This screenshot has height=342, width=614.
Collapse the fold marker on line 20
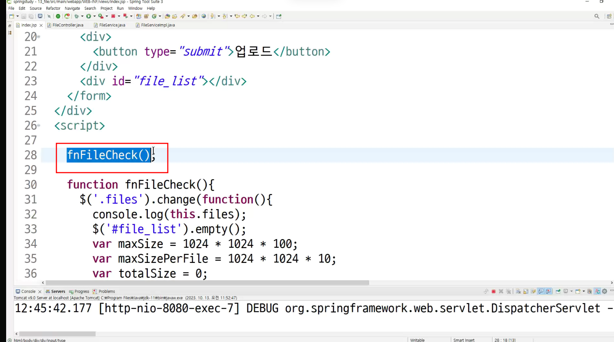pos(39,37)
